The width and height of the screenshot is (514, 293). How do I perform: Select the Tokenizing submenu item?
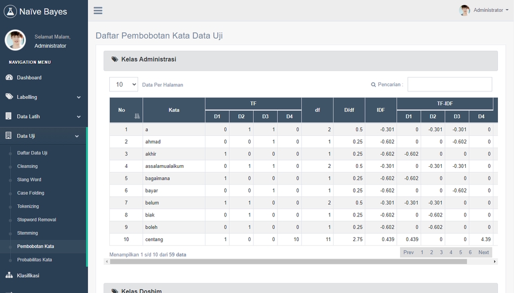coord(28,206)
